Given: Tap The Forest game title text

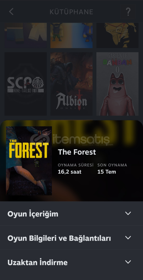Looking at the screenshot, I should (77, 152).
